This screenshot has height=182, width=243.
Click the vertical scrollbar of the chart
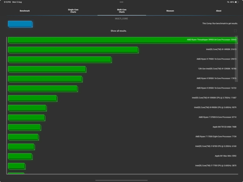tap(236, 59)
